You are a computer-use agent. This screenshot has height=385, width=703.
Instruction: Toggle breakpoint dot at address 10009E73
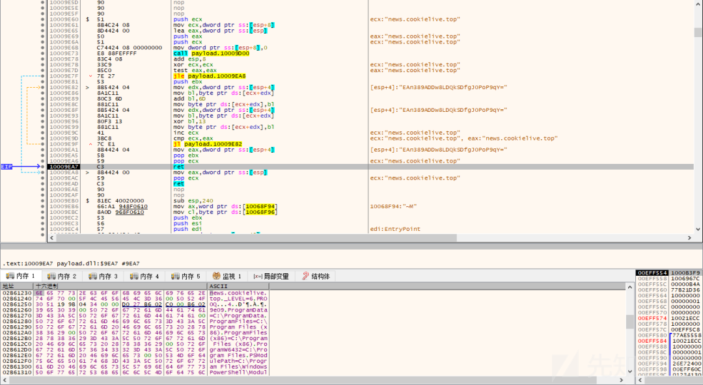(42, 53)
